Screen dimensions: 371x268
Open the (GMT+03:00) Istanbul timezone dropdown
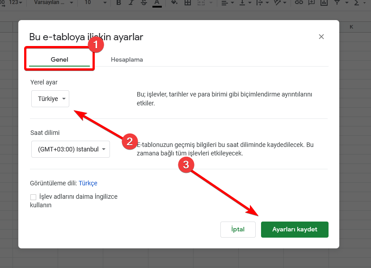click(x=71, y=149)
